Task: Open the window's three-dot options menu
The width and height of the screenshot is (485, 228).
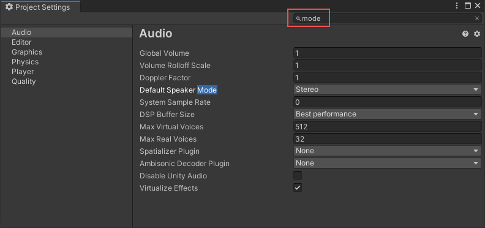Action: 457,6
